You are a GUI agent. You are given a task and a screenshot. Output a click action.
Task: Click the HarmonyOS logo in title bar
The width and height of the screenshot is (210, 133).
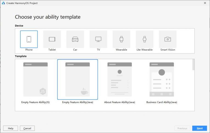(3, 3)
